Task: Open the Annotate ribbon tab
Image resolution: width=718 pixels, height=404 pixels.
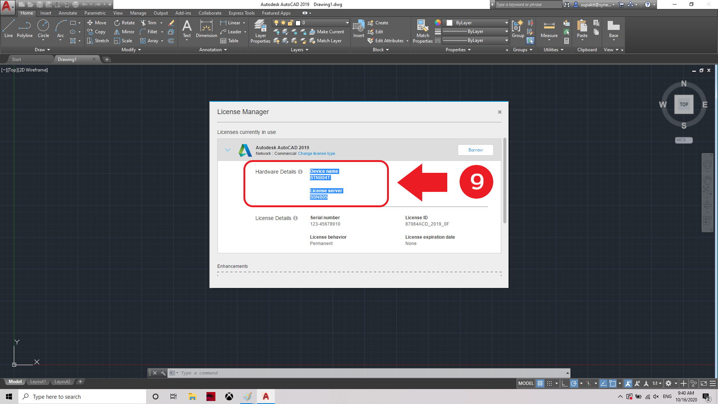Action: [x=68, y=13]
